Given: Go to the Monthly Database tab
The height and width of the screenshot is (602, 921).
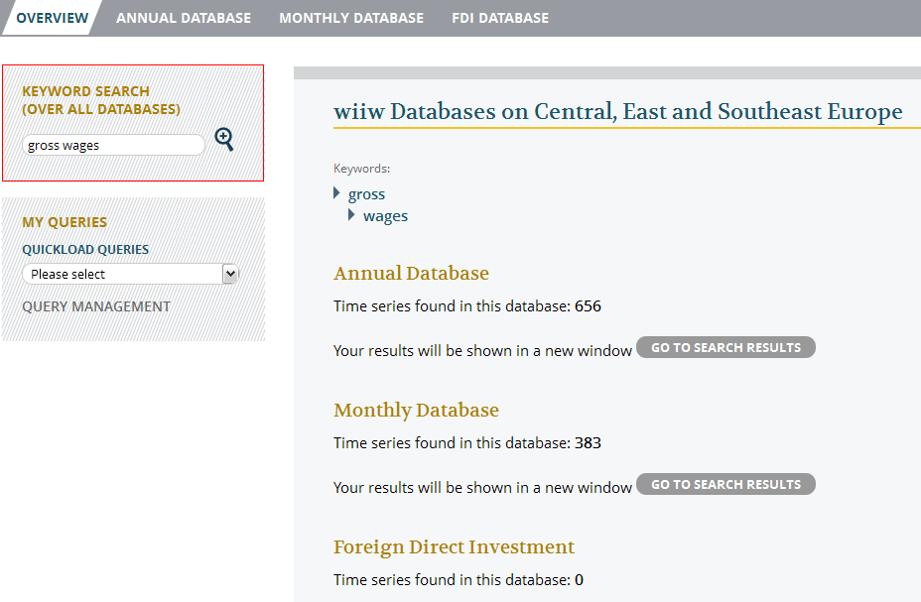Looking at the screenshot, I should 351,18.
